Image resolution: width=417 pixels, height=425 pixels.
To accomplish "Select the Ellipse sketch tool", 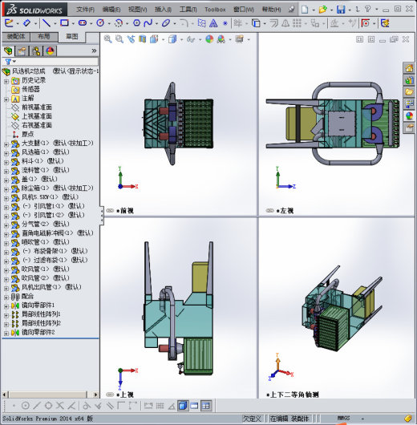I will pos(166,23).
